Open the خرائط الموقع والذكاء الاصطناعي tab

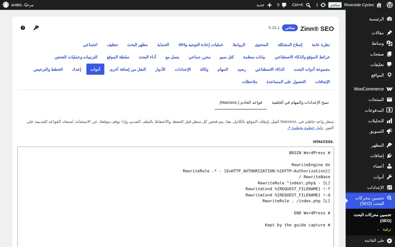pyautogui.click(x=302, y=57)
